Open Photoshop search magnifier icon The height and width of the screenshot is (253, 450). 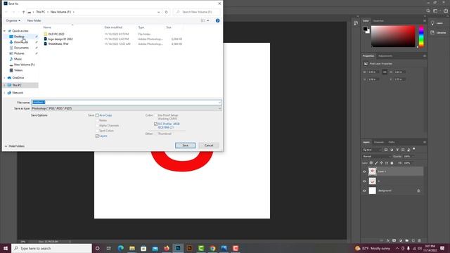(x=428, y=11)
